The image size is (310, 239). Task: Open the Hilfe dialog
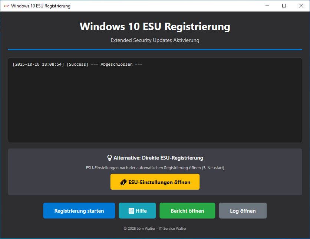[137, 210]
